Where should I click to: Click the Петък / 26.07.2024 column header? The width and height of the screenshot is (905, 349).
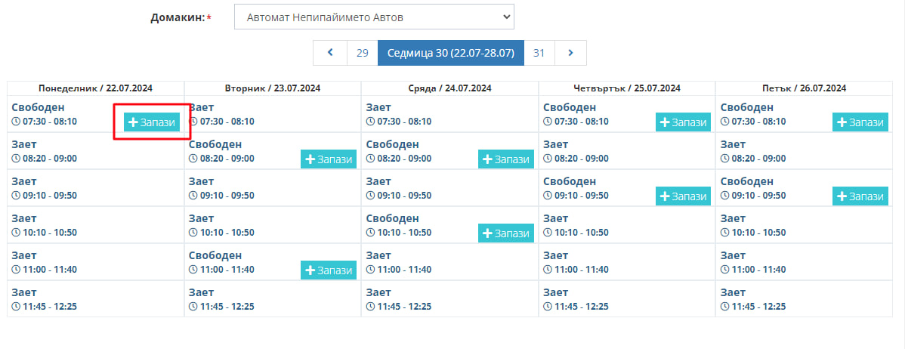[x=804, y=88]
